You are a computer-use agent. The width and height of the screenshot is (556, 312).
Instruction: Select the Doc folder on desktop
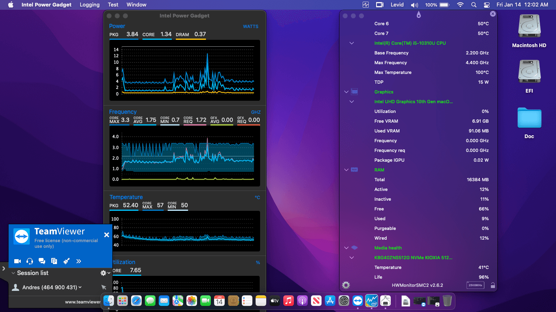[x=529, y=123]
